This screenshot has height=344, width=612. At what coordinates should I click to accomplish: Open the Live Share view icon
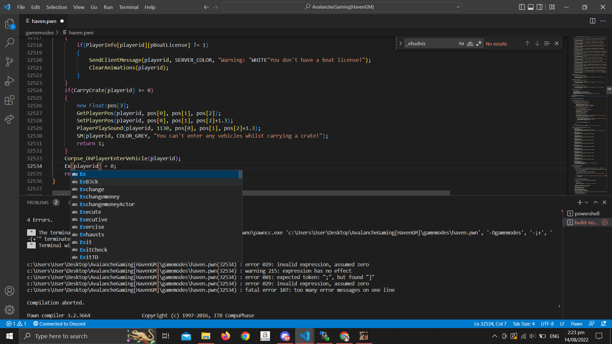pyautogui.click(x=10, y=119)
